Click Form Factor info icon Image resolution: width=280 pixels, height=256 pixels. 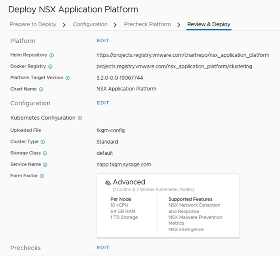coord(41,176)
